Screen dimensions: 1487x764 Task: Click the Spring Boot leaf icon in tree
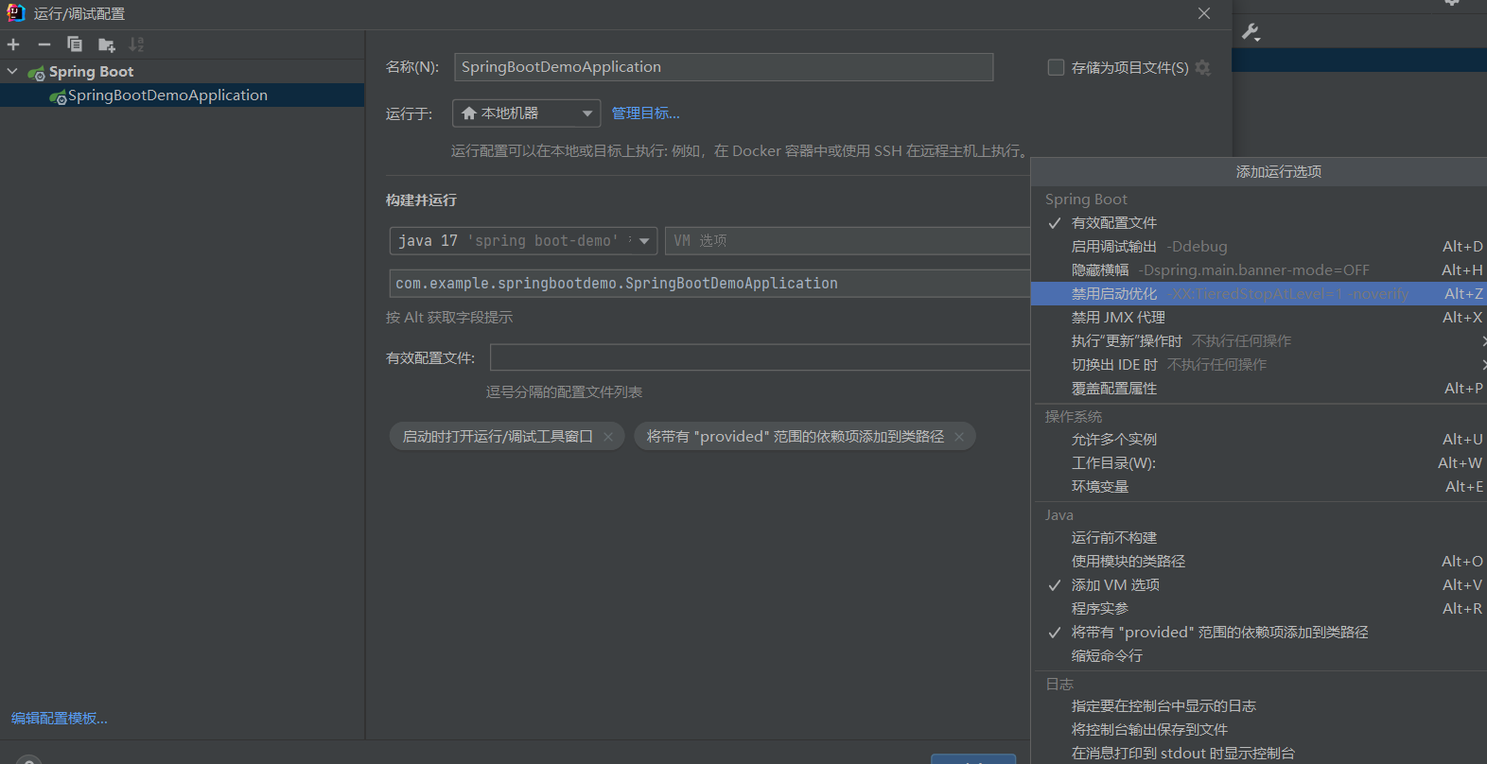pyautogui.click(x=37, y=72)
